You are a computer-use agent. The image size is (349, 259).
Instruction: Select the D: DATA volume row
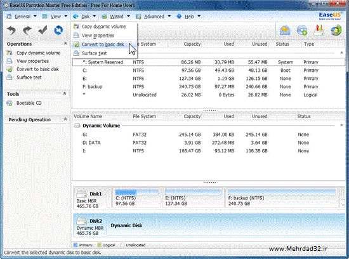point(209,143)
